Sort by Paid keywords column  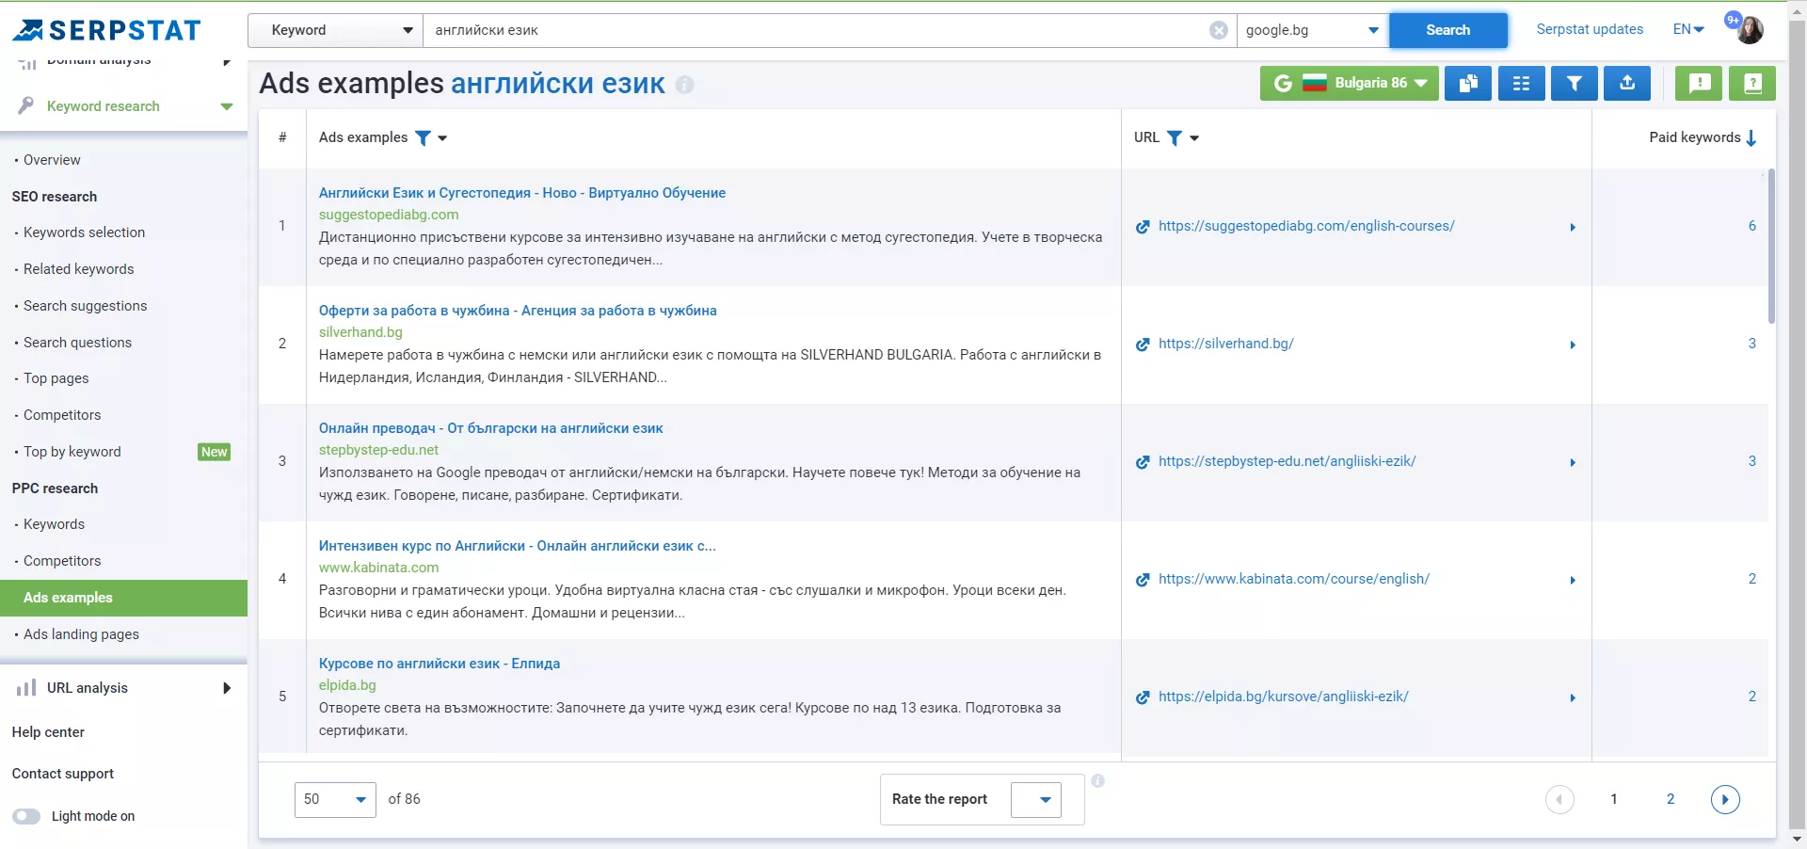[x=1703, y=137]
